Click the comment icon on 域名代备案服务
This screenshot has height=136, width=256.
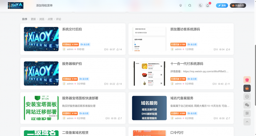215,118
